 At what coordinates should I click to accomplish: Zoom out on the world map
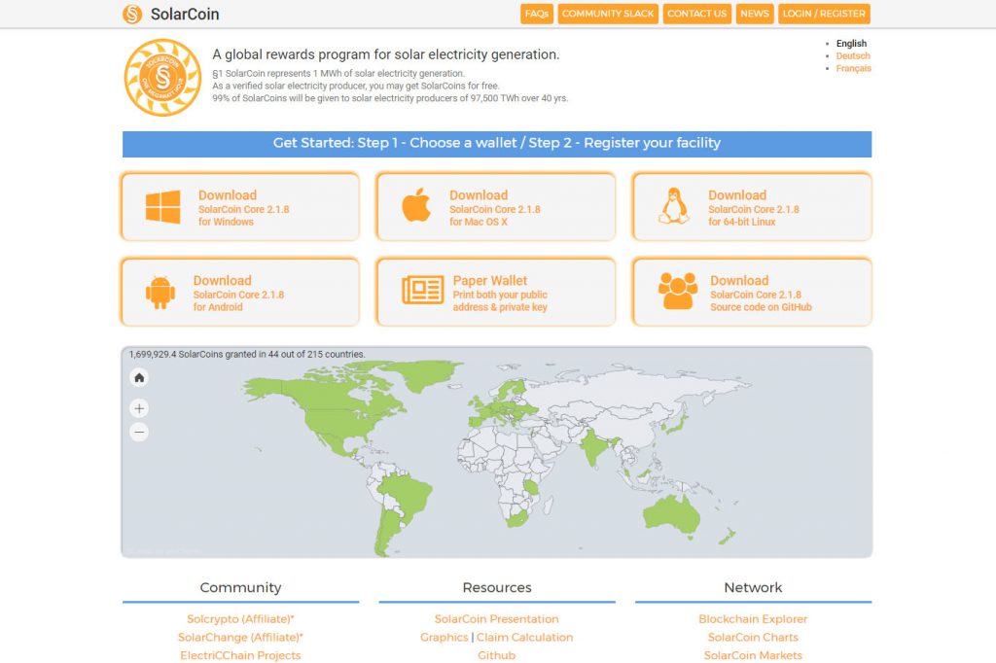(x=139, y=433)
